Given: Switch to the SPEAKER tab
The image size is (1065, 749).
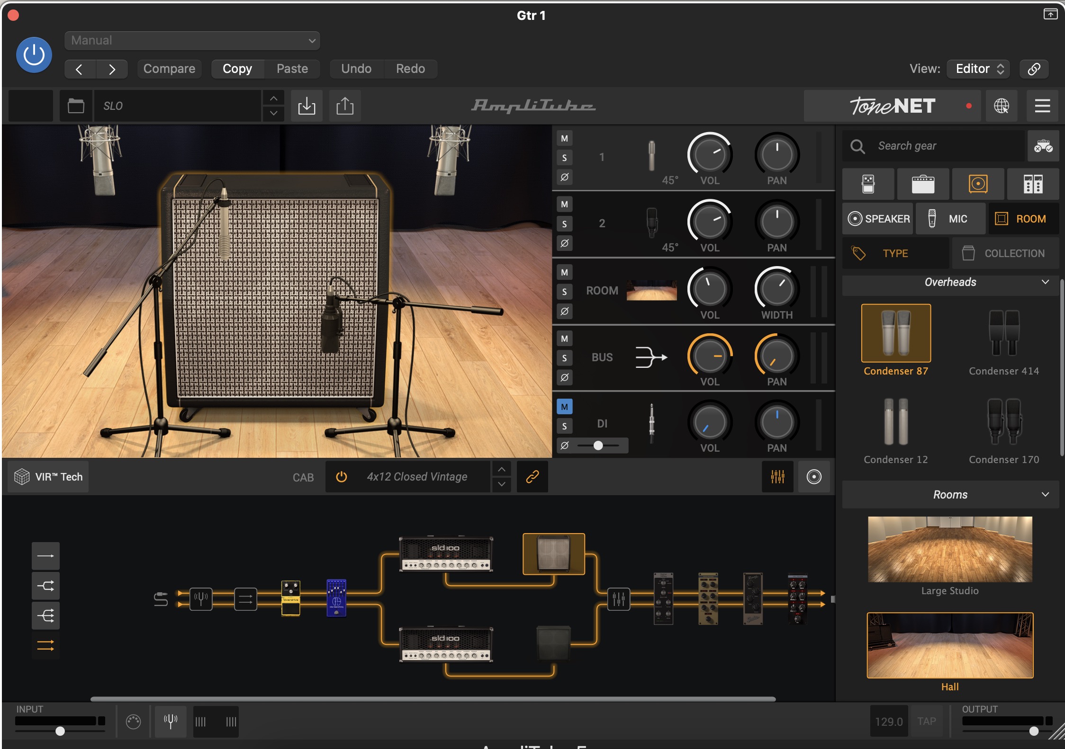Looking at the screenshot, I should pos(878,219).
